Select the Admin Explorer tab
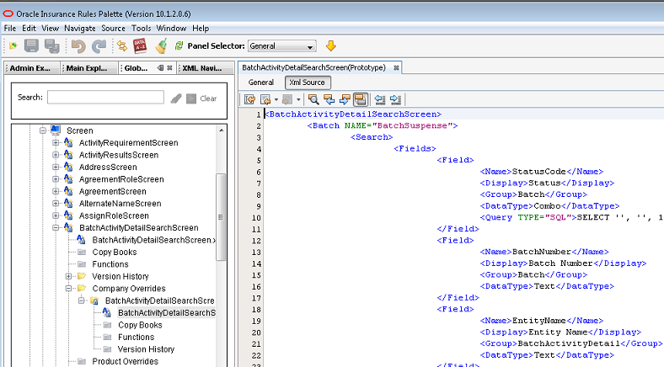Image resolution: width=664 pixels, height=367 pixels. point(29,68)
